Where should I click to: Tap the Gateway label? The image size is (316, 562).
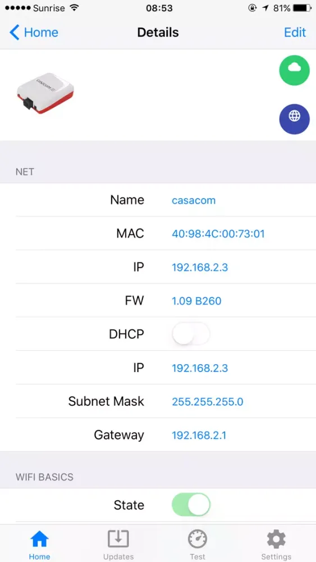click(x=119, y=435)
